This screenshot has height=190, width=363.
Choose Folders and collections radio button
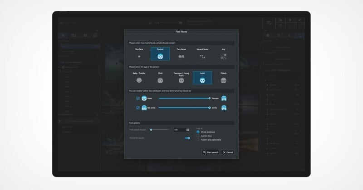198,140
